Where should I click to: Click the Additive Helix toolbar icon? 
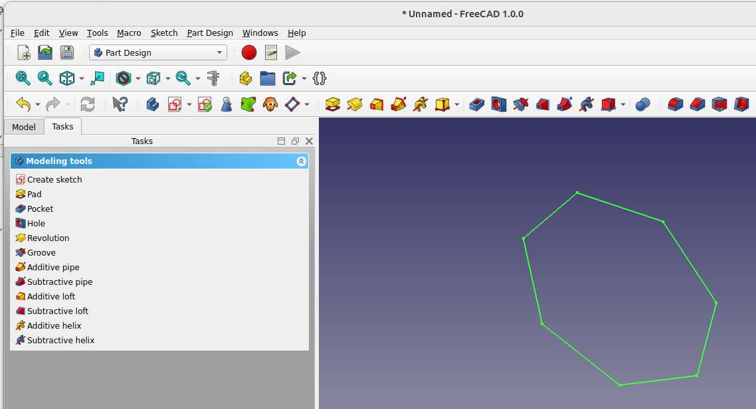tap(421, 104)
